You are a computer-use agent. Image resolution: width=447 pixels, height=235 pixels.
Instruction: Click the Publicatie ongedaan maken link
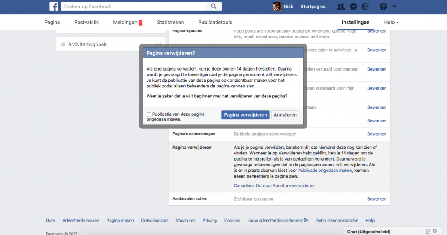[325, 171]
